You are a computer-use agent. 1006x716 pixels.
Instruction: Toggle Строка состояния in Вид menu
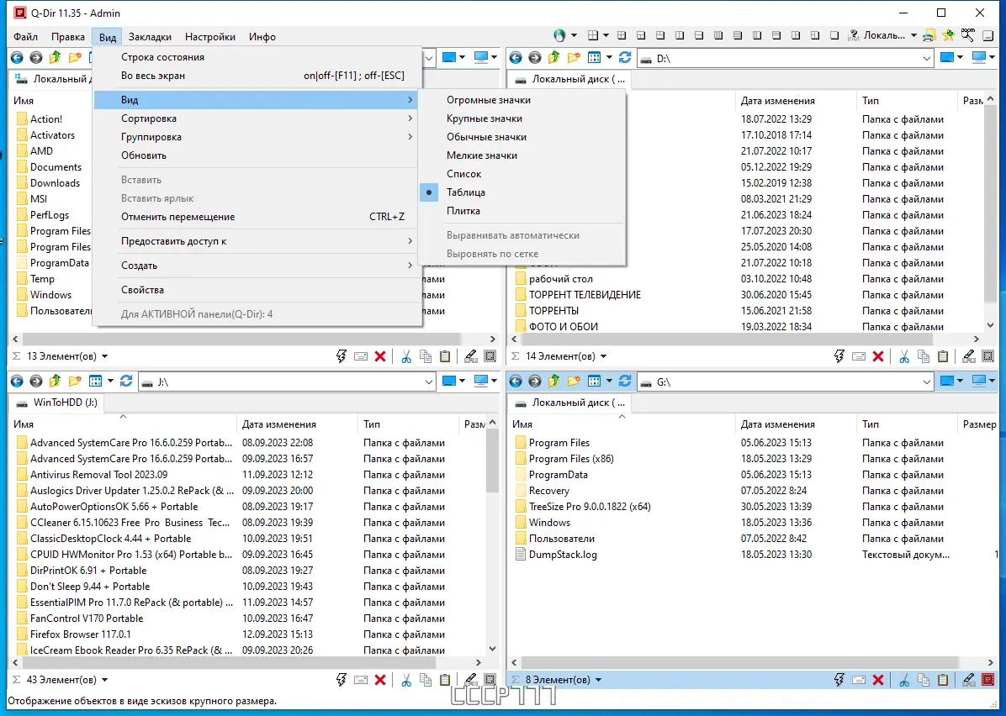(x=162, y=57)
